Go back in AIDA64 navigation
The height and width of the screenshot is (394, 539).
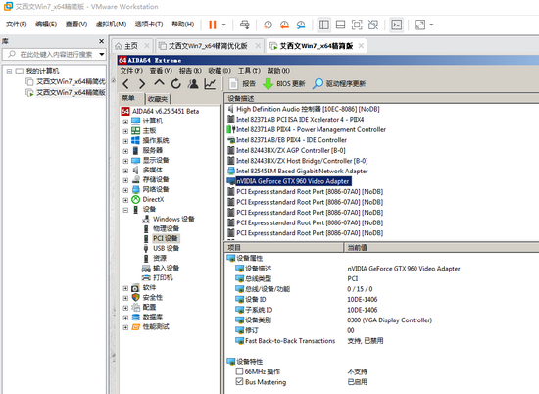(x=125, y=84)
